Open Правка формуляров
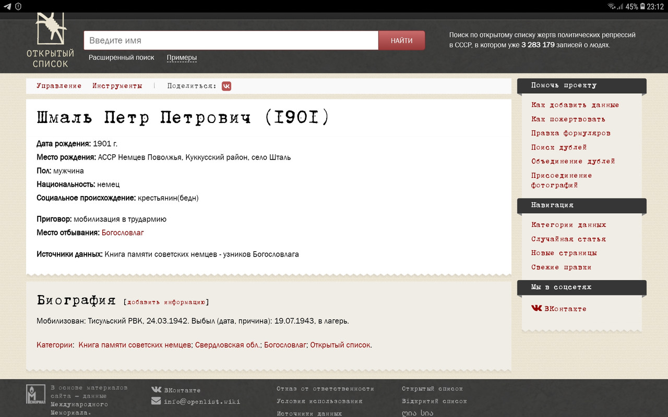The width and height of the screenshot is (668, 417). tap(571, 133)
